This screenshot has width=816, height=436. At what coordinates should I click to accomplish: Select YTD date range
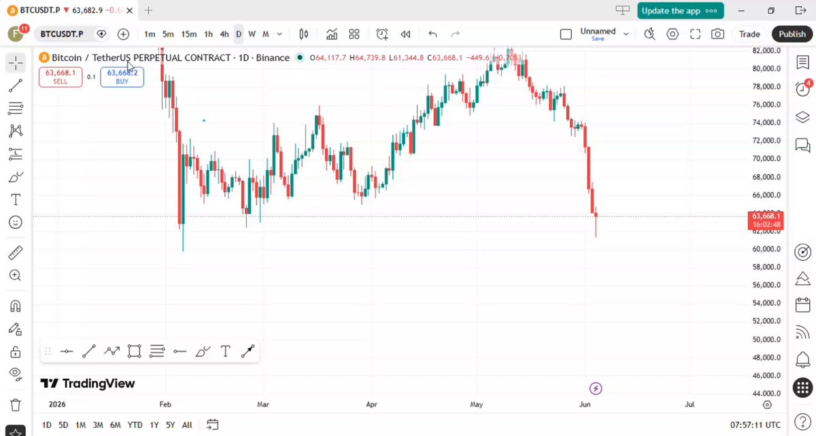pos(135,425)
